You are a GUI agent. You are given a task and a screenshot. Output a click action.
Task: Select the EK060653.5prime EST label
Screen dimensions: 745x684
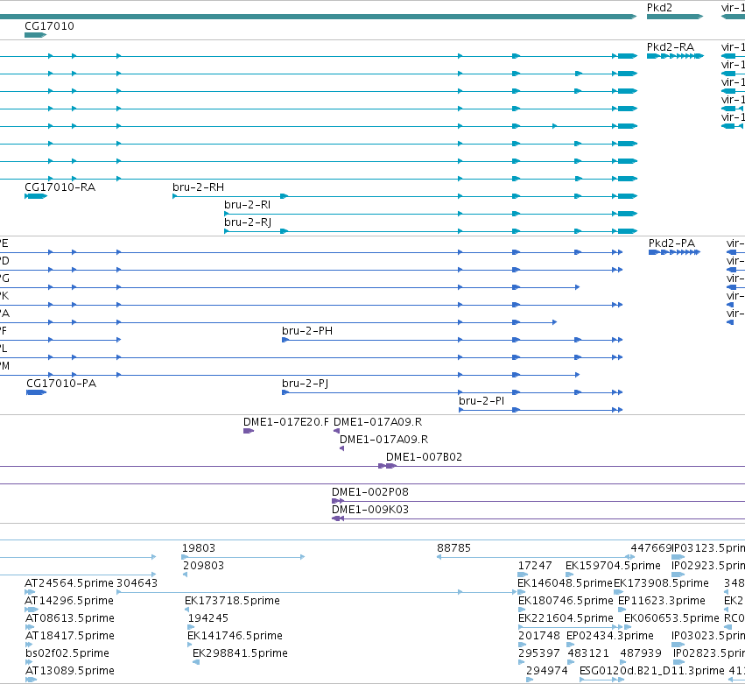[x=671, y=618]
